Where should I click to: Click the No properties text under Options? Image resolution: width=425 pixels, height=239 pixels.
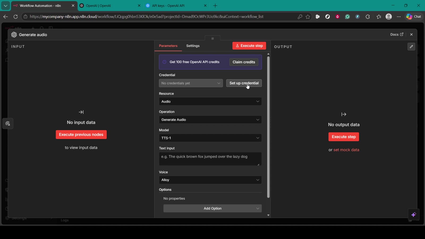coord(174,198)
